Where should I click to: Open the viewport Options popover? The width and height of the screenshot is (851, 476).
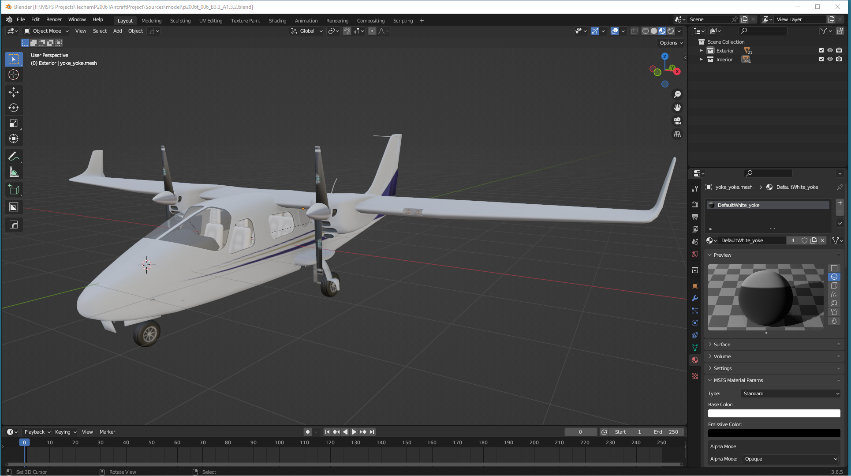(671, 43)
